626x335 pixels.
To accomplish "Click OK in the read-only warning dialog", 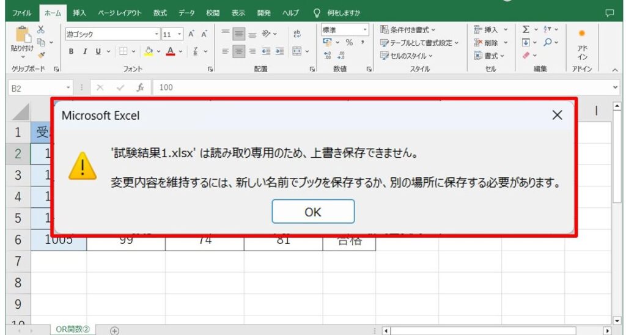I will [x=313, y=212].
